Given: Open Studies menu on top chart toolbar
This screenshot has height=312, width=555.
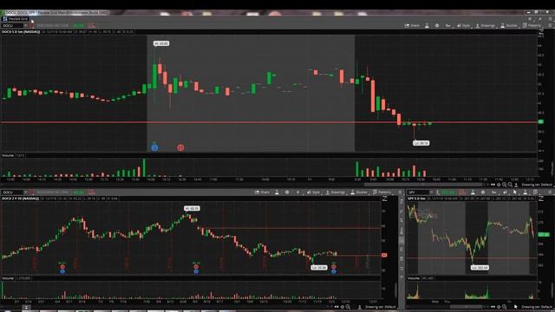Looking at the screenshot, I should pyautogui.click(x=509, y=25).
